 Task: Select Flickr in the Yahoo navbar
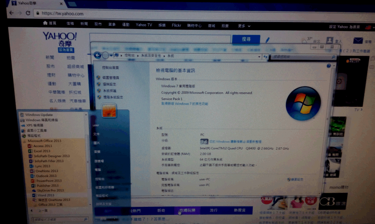176,25
